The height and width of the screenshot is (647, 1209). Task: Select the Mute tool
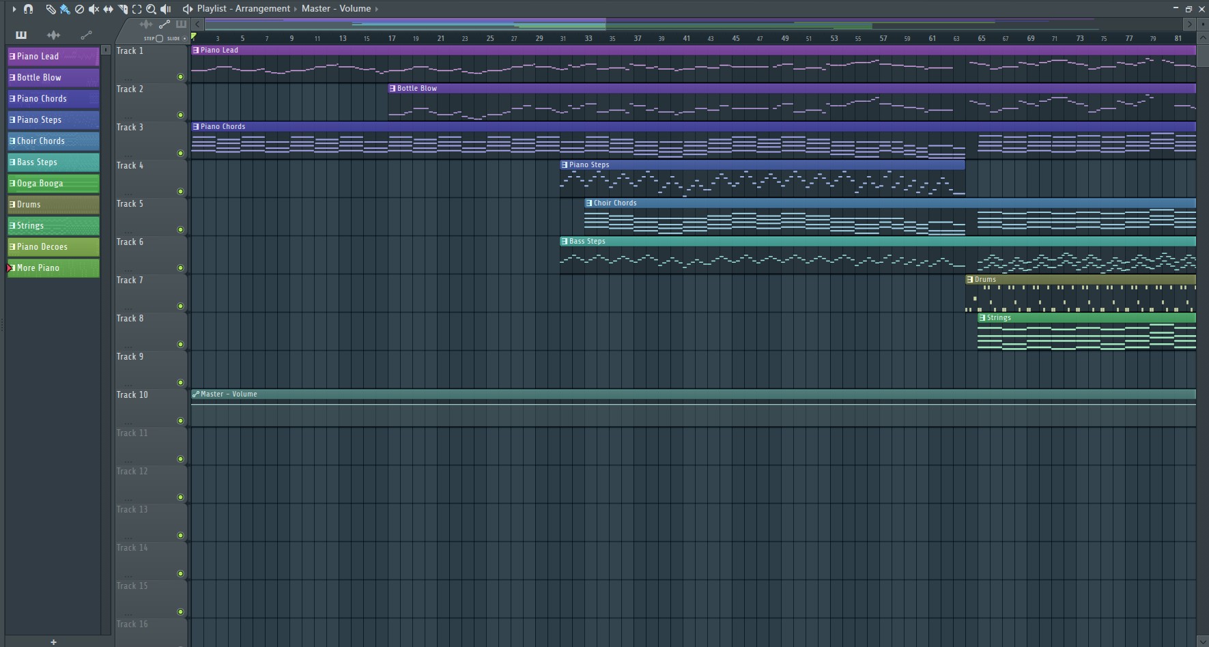(94, 9)
